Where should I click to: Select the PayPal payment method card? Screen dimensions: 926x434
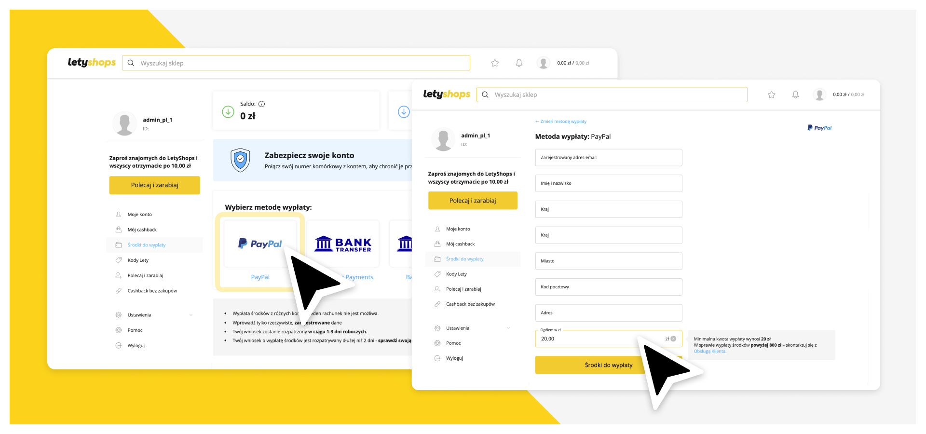tap(260, 244)
